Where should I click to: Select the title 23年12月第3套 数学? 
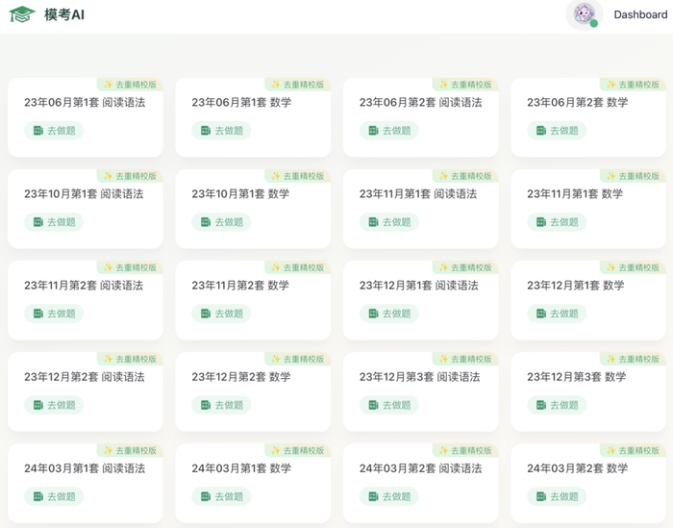577,376
